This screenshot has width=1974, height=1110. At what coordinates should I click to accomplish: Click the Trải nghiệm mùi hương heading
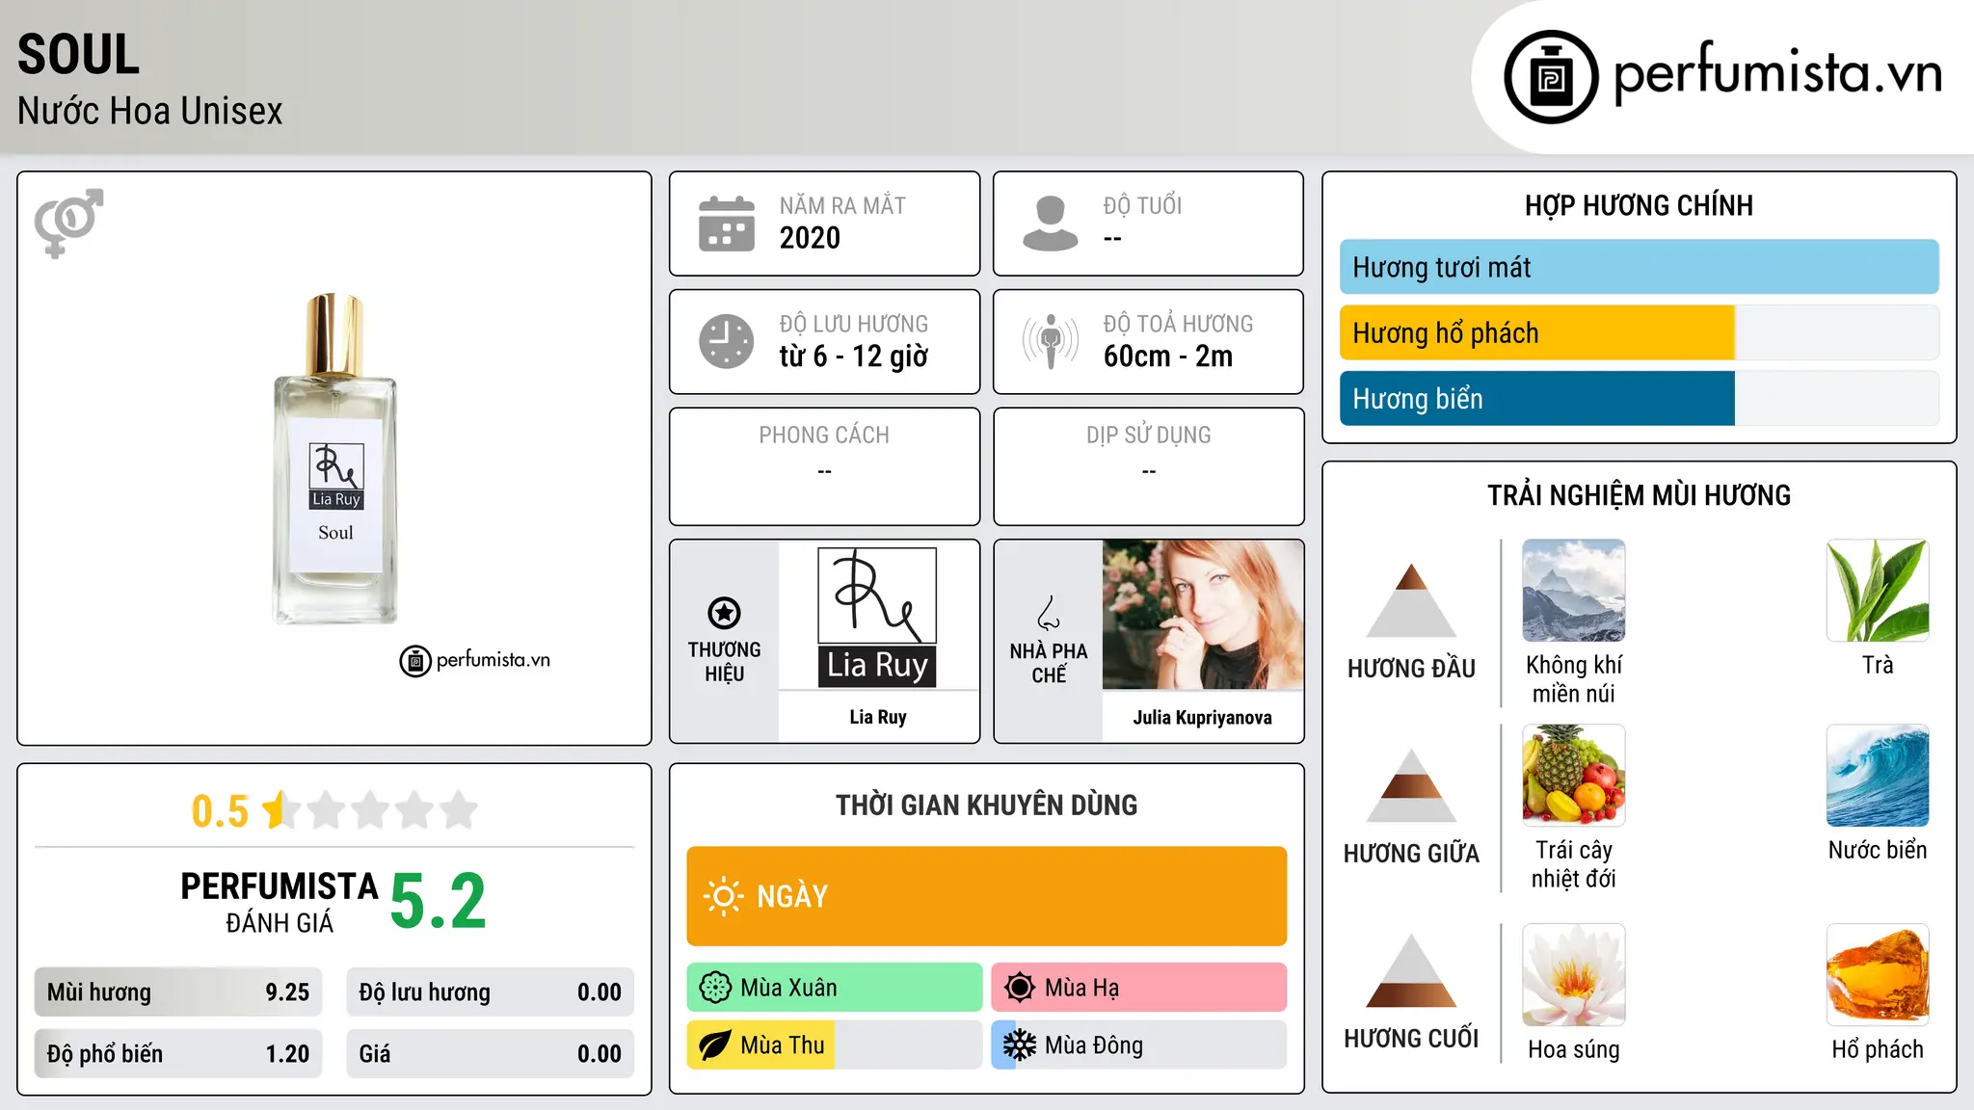tap(1639, 495)
